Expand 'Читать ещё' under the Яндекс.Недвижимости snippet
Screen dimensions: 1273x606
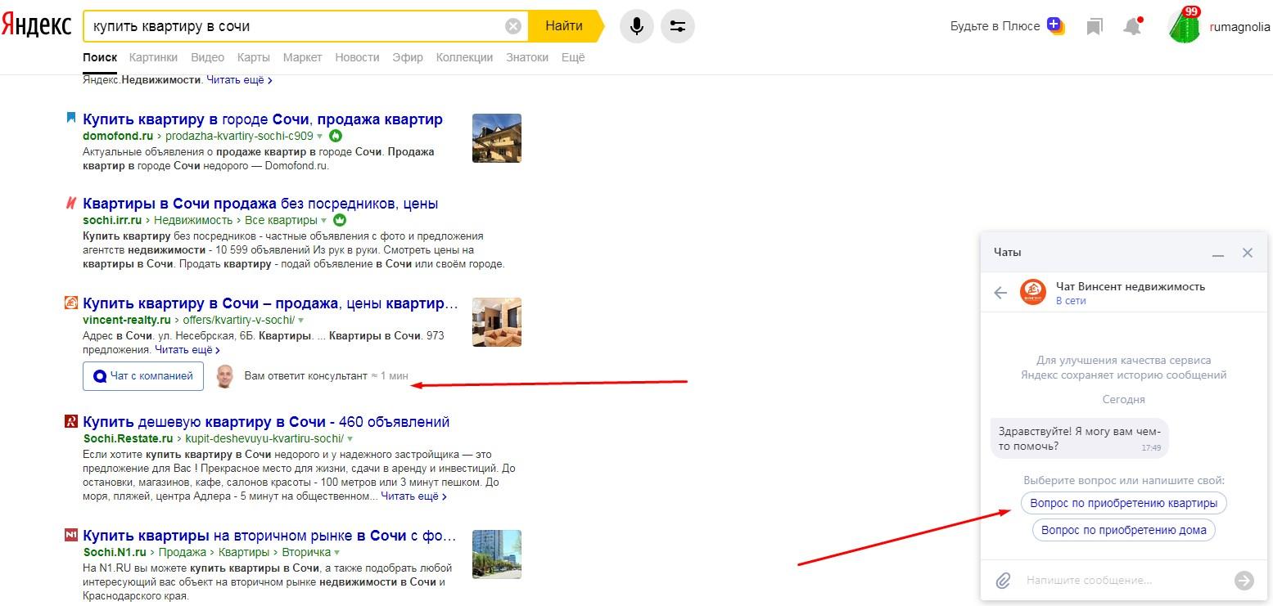[239, 80]
